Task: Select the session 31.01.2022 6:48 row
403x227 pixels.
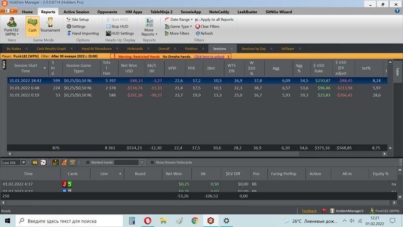Action: [197, 88]
